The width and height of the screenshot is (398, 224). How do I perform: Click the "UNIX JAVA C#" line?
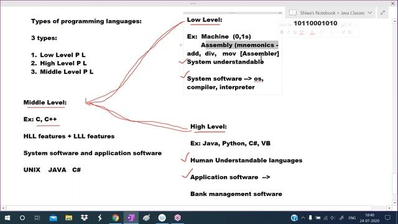click(52, 170)
